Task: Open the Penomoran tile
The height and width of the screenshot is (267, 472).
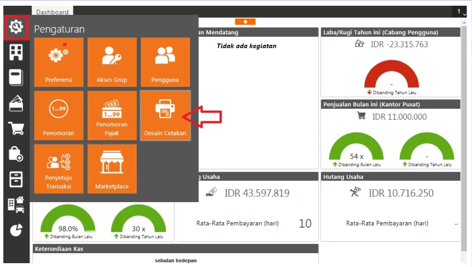Action: [59, 115]
